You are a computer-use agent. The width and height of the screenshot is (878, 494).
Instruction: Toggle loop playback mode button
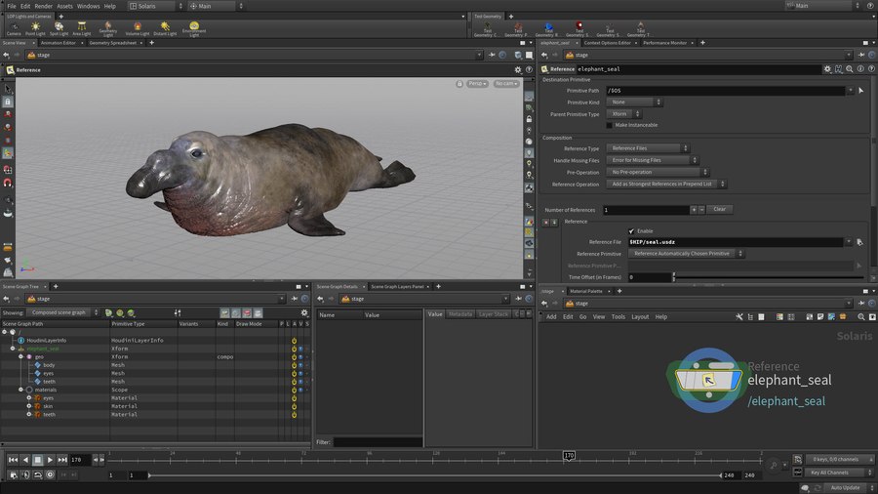37,474
